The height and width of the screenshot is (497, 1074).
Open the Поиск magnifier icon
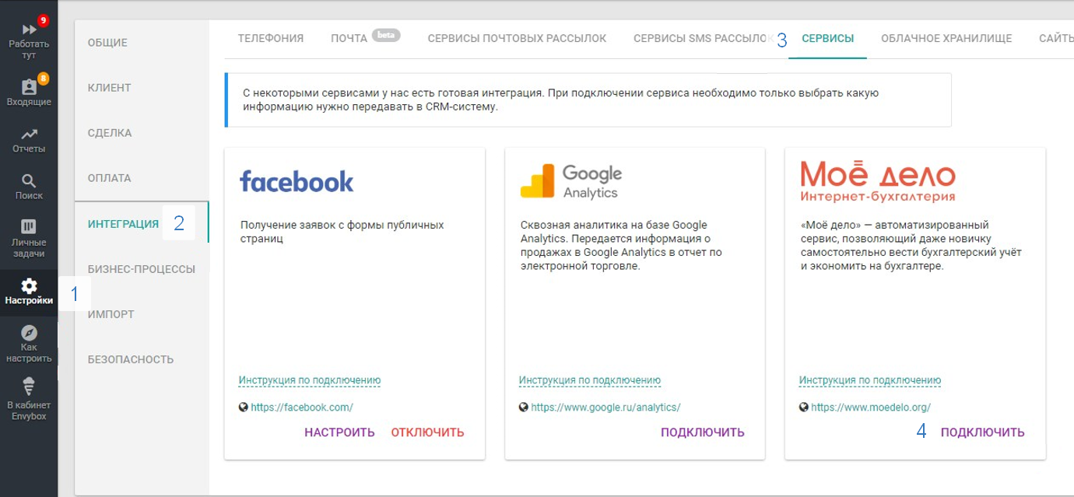(29, 180)
